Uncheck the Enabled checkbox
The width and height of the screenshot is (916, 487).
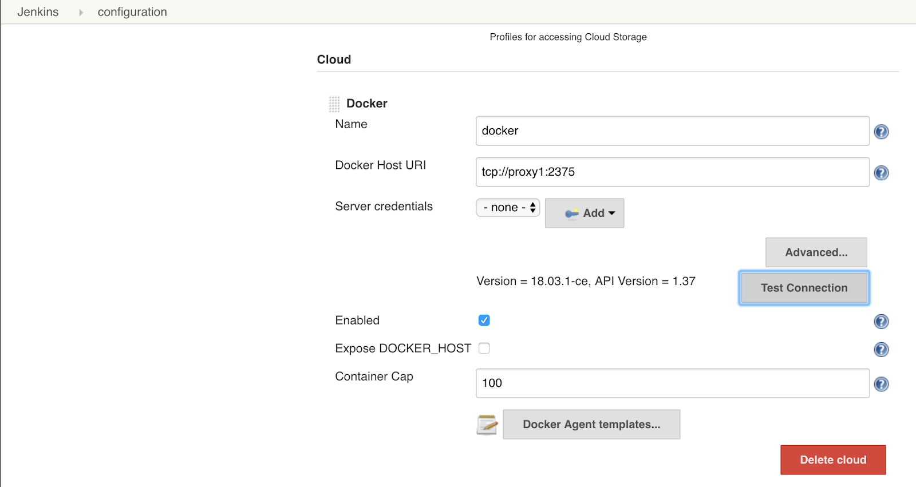pos(484,320)
